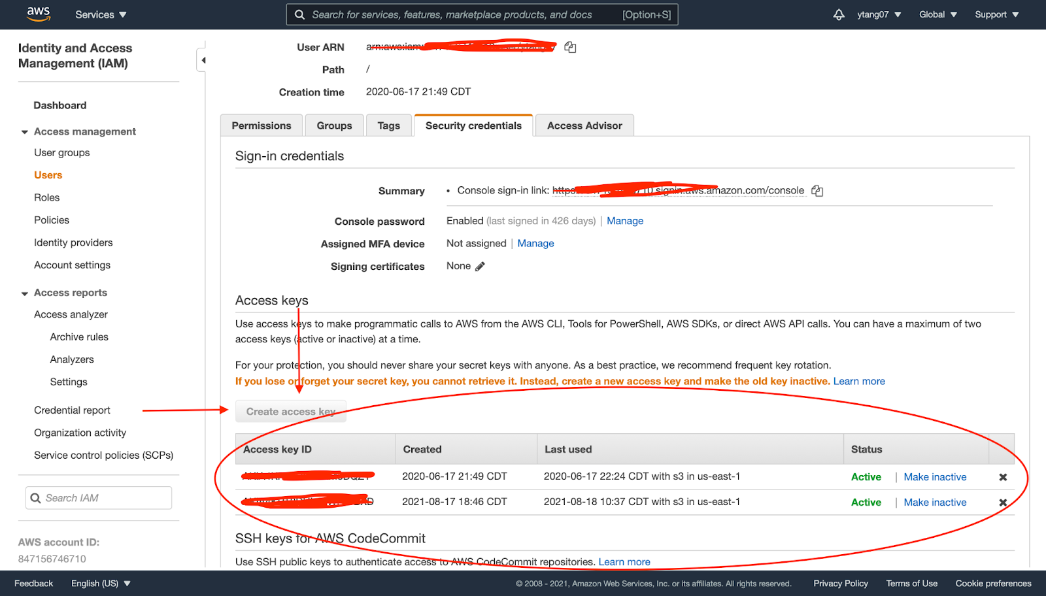Viewport: 1046px width, 596px height.
Task: Open the notifications bell icon
Action: (839, 14)
